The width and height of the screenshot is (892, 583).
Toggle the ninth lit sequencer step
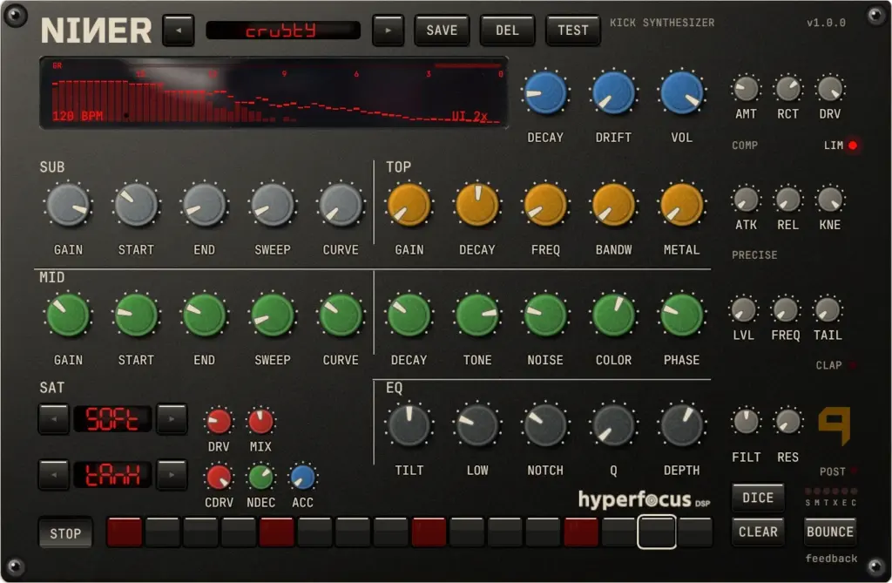429,532
